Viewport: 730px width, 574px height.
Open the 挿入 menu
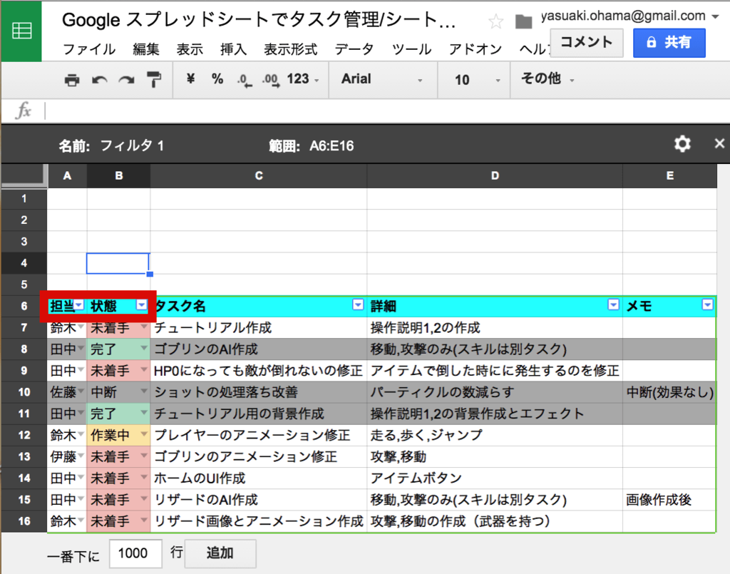pos(233,49)
